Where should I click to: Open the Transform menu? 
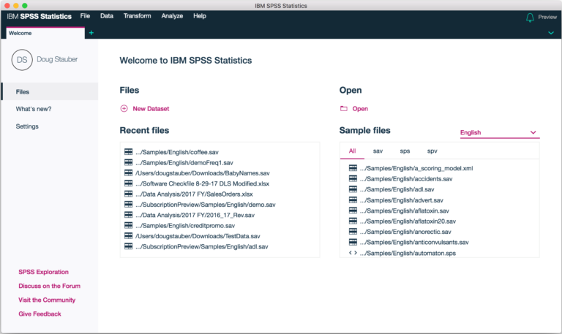coord(138,16)
